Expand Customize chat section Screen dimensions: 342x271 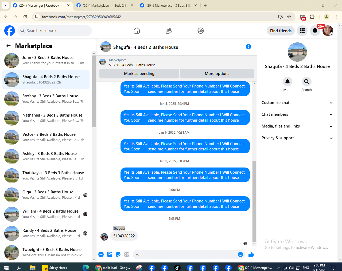click(x=297, y=103)
